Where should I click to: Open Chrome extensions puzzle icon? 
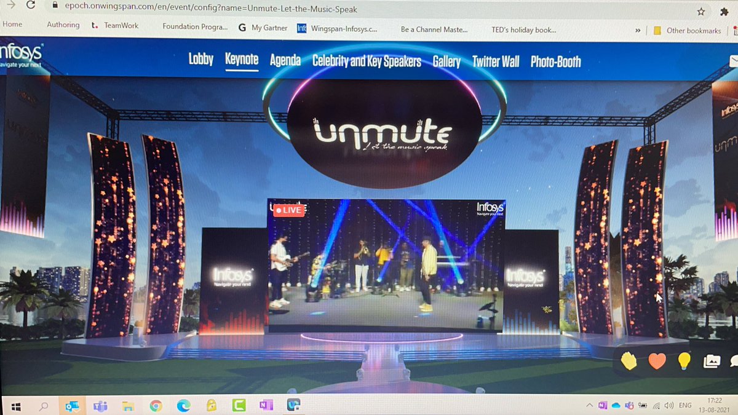tap(723, 11)
